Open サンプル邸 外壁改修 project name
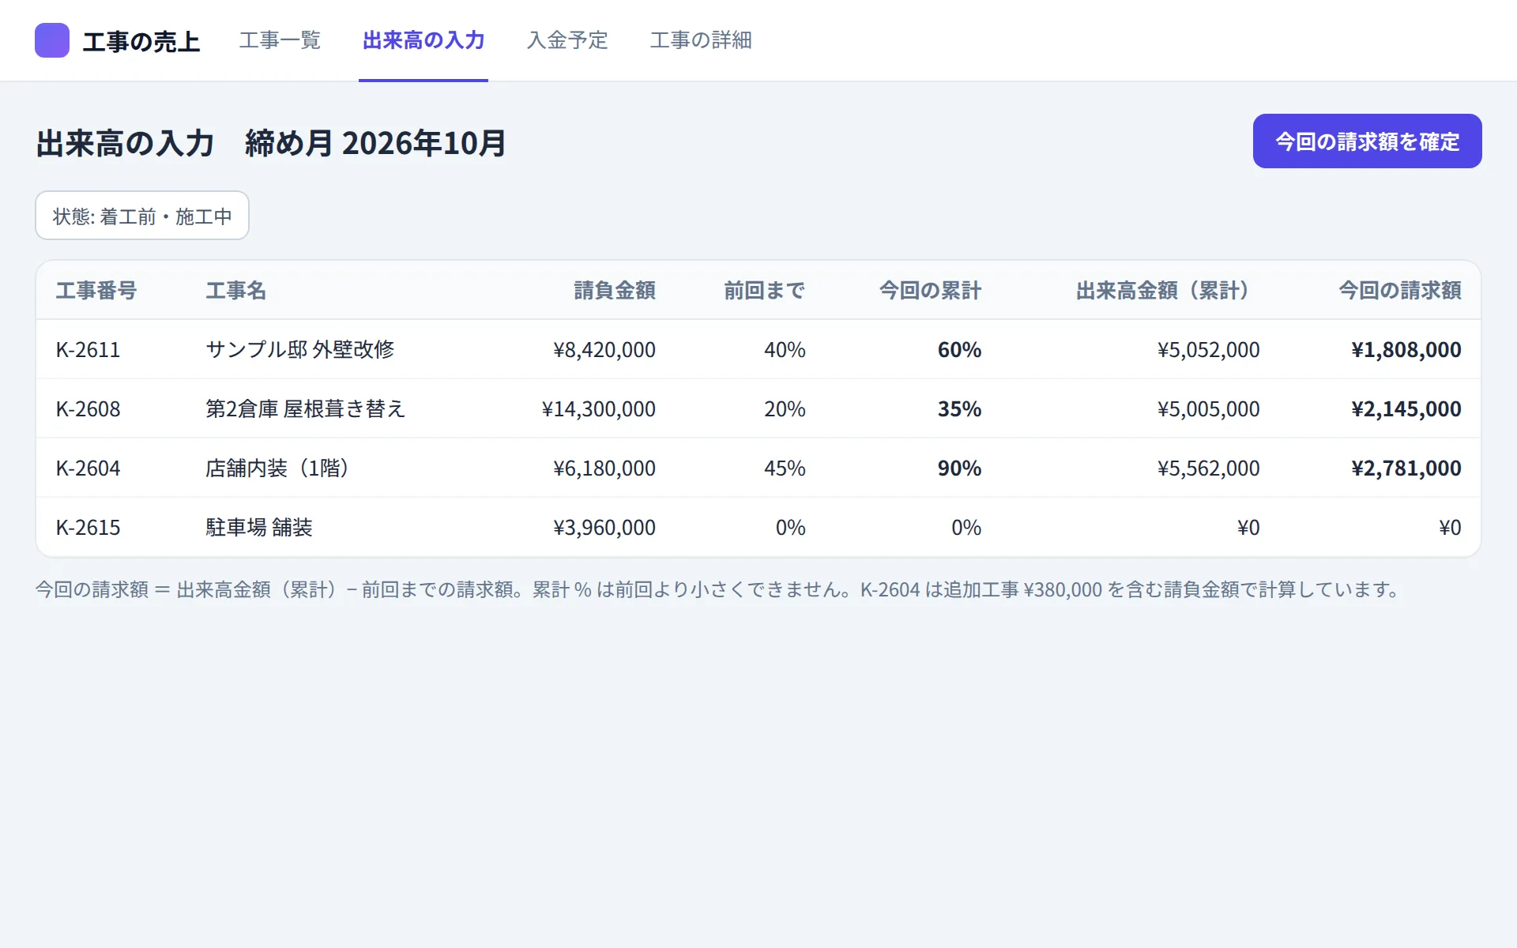 pyautogui.click(x=299, y=350)
